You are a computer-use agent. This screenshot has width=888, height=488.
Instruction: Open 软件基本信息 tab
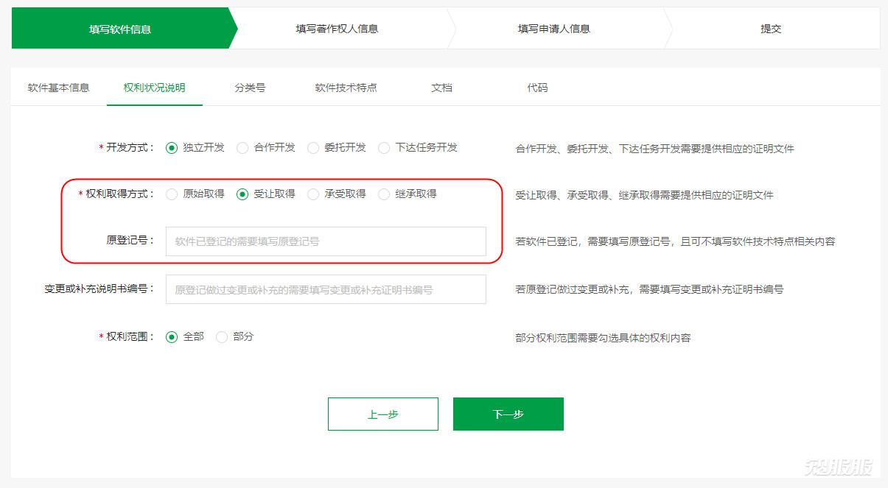click(59, 88)
